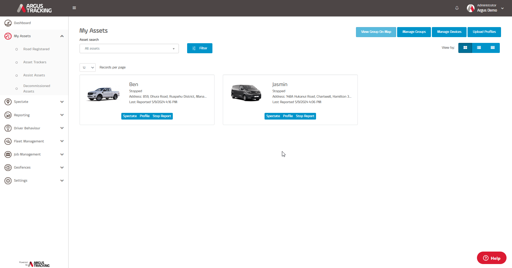This screenshot has height=268, width=512.
Task: Click Spectate on Jasmin's card
Action: pyautogui.click(x=273, y=116)
